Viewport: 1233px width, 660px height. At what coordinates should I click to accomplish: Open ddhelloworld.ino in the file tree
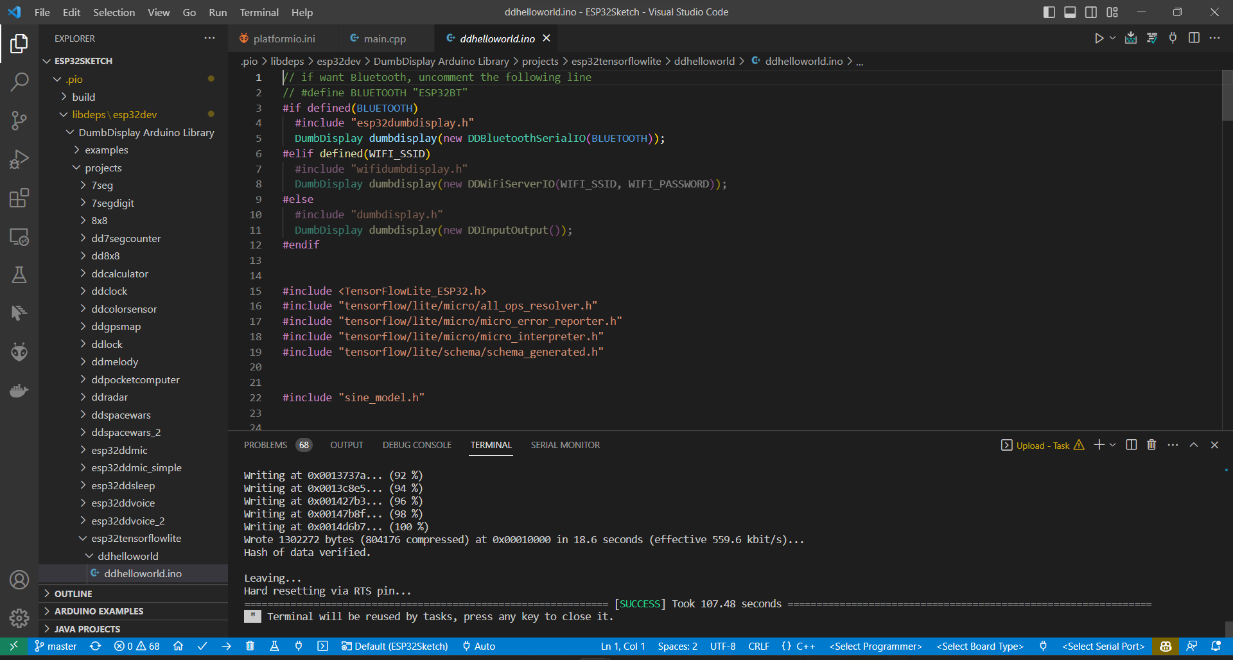pyautogui.click(x=143, y=574)
